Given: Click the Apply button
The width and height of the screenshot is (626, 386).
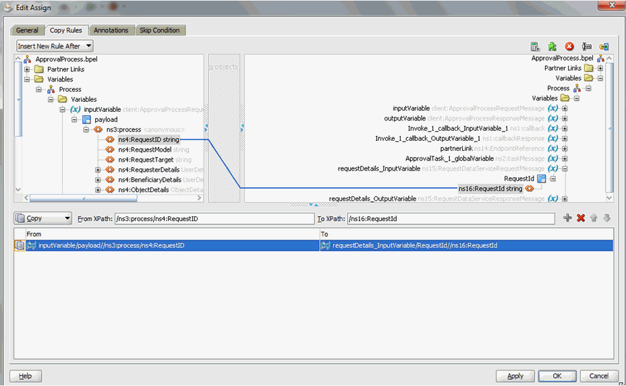Looking at the screenshot, I should point(515,376).
